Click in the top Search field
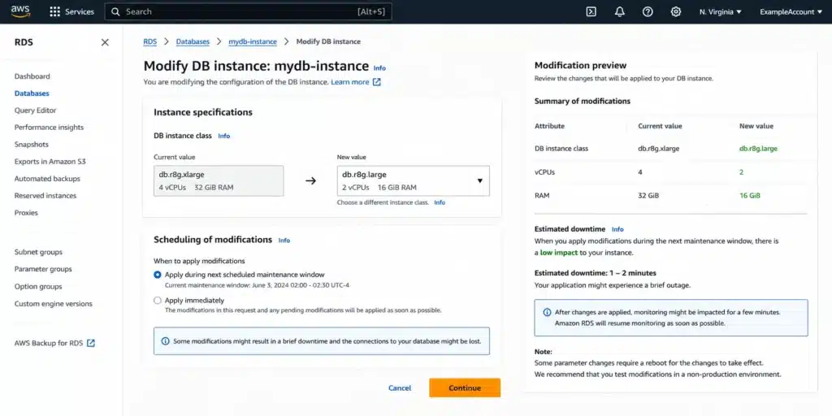 [249, 11]
